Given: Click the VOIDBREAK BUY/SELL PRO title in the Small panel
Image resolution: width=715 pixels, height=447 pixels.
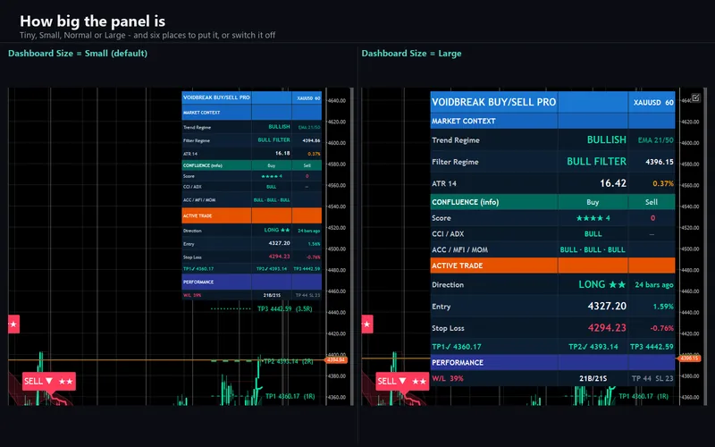Looking at the screenshot, I should [216, 97].
